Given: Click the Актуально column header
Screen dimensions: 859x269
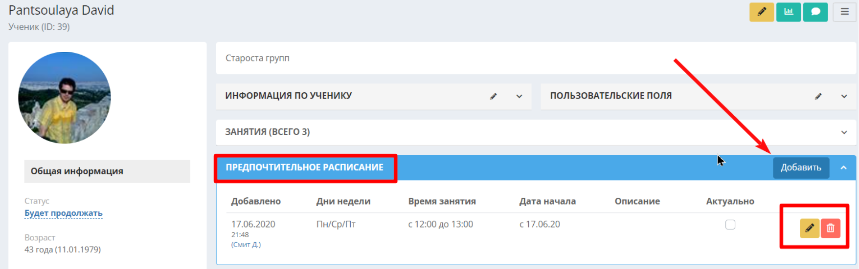Looking at the screenshot, I should coord(730,201).
